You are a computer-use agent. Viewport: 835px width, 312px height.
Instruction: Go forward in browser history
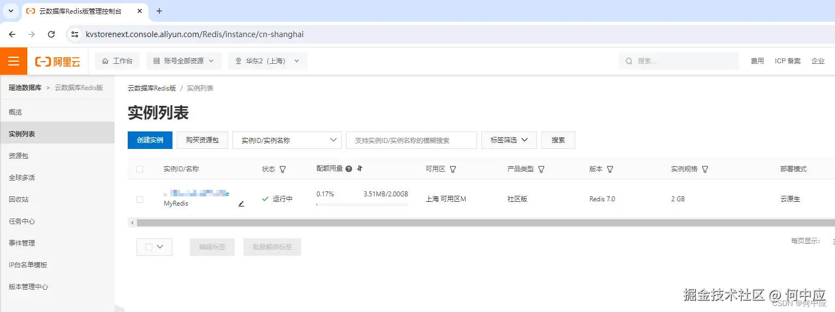[x=32, y=34]
